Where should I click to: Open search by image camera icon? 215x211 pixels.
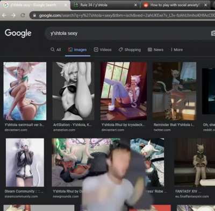(213, 33)
